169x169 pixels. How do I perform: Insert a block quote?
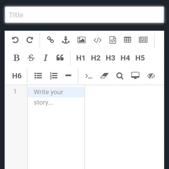[x=60, y=58]
